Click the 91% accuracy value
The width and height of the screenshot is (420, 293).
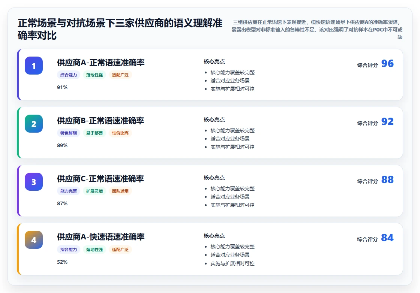[x=62, y=88]
